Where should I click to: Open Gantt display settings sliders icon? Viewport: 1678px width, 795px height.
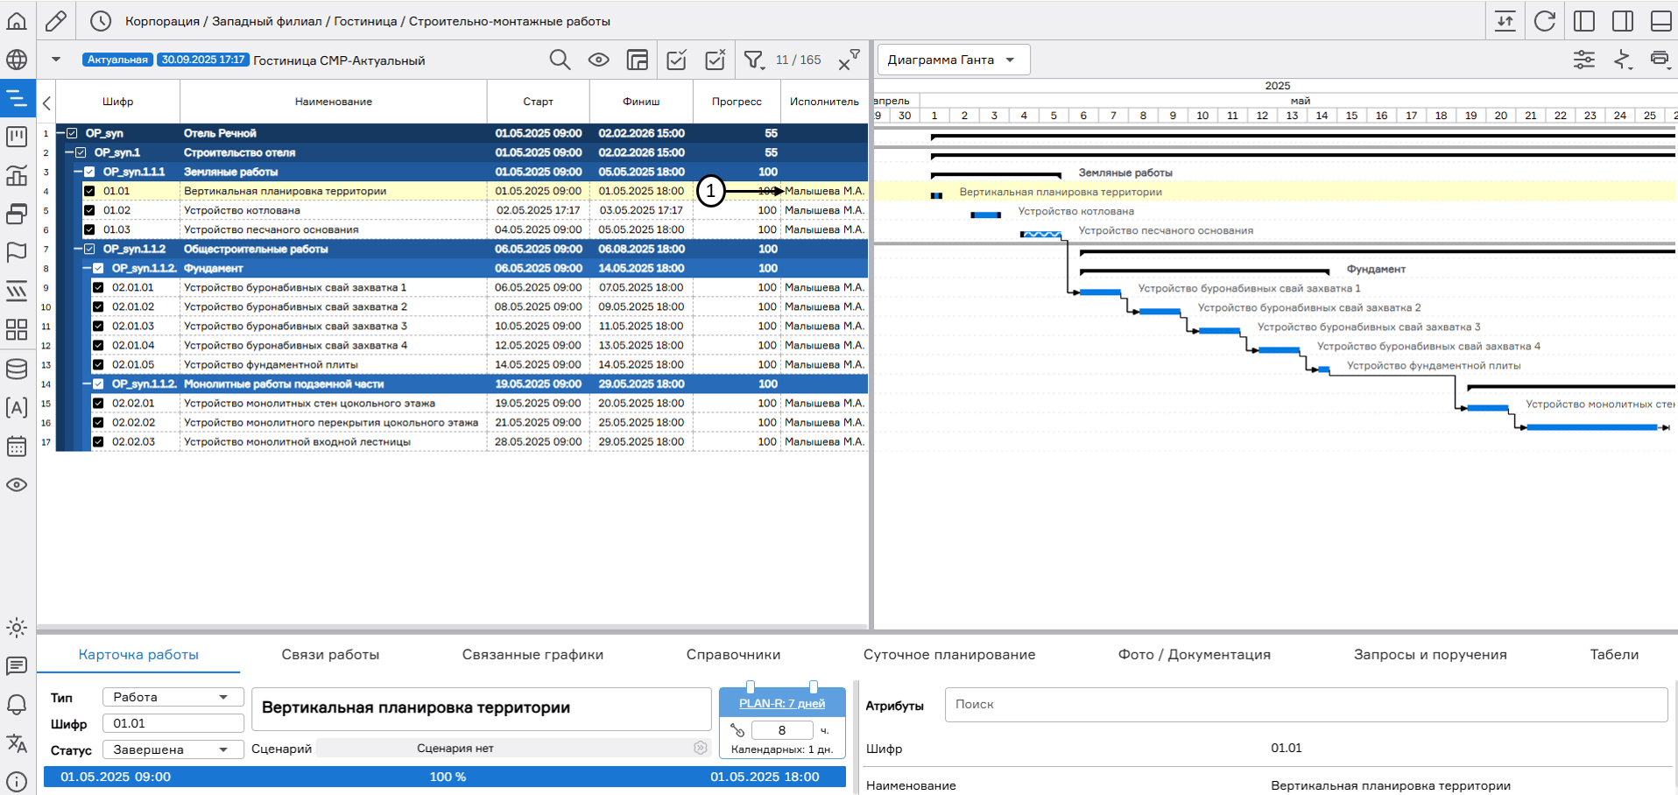coord(1583,60)
